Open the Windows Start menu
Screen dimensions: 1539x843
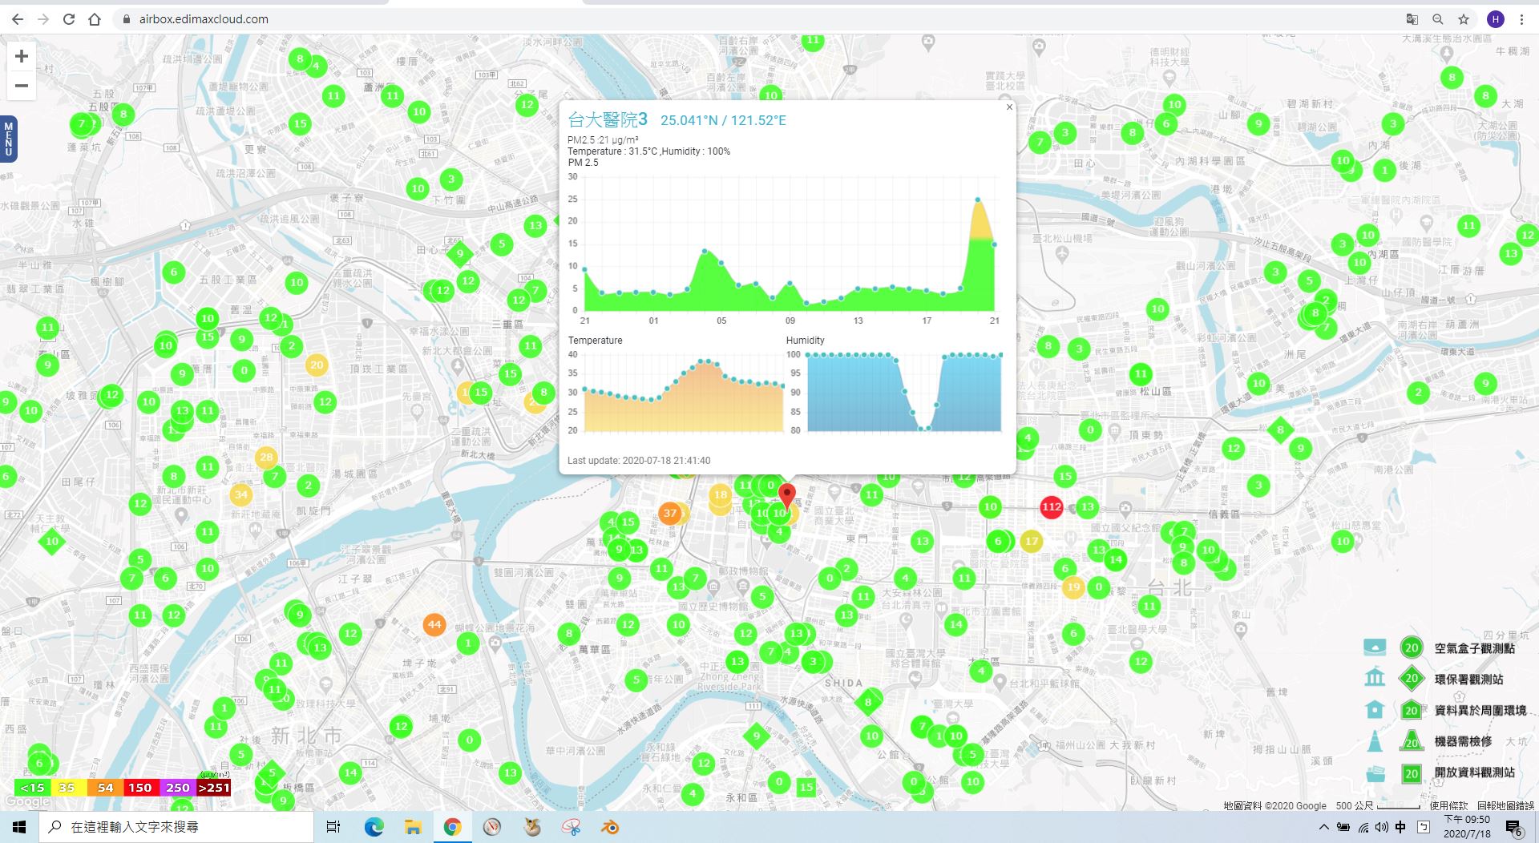19,827
